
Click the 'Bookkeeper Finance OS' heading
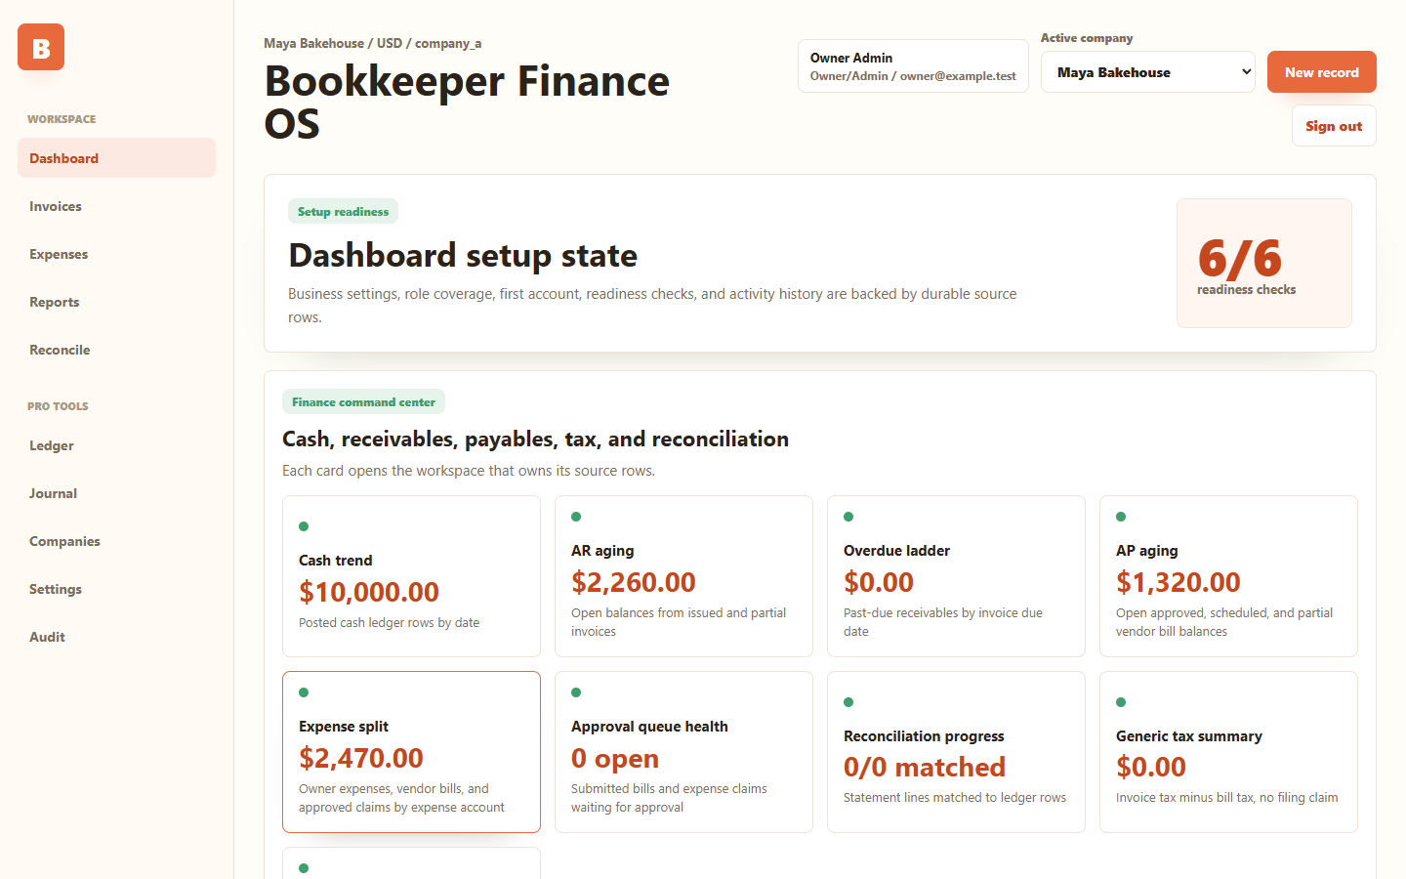tap(467, 102)
